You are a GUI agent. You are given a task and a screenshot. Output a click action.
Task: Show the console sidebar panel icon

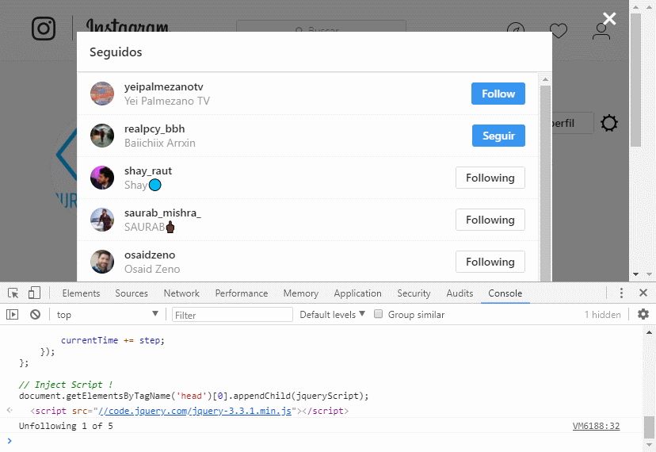tap(12, 315)
